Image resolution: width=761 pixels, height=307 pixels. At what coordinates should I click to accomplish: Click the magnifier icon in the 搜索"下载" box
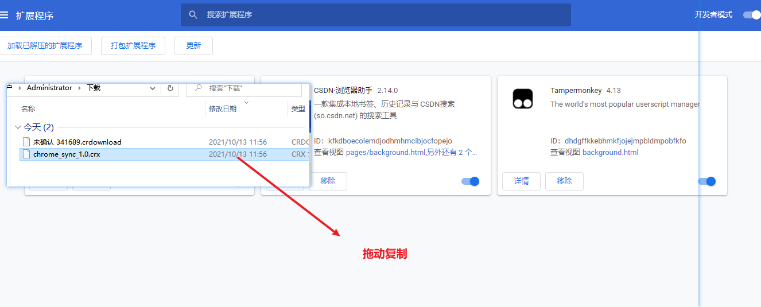(x=198, y=88)
